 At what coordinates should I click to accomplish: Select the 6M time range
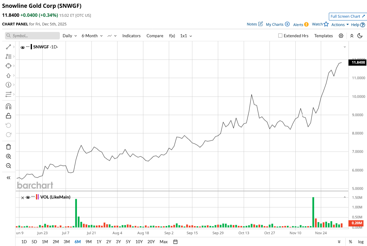[x=78, y=242]
